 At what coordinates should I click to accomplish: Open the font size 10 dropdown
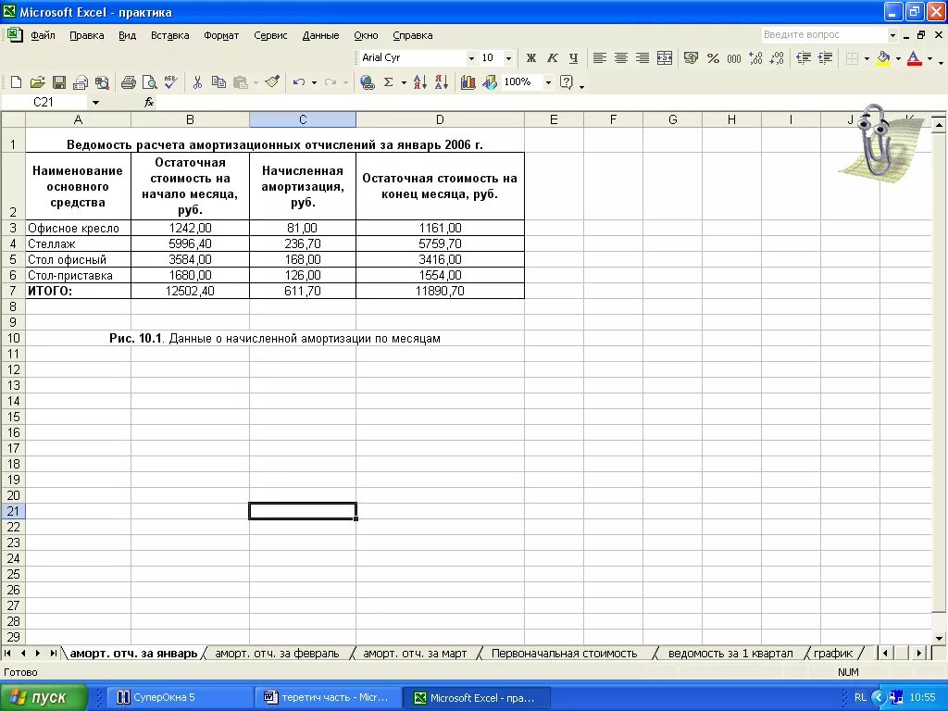508,58
